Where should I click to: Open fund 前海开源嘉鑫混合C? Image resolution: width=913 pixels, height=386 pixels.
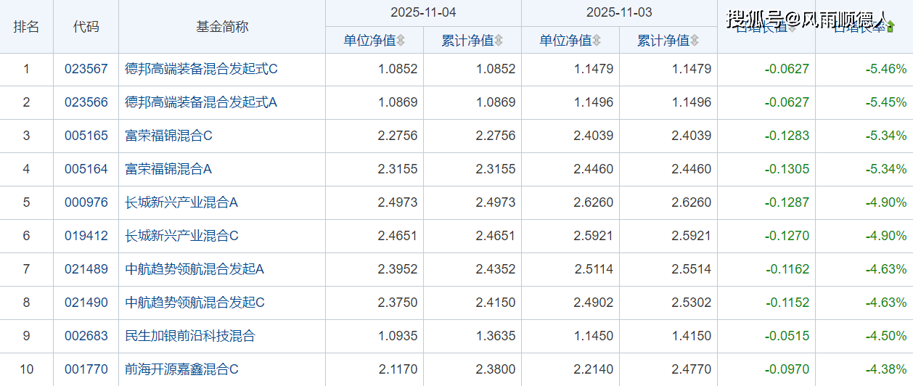[181, 369]
